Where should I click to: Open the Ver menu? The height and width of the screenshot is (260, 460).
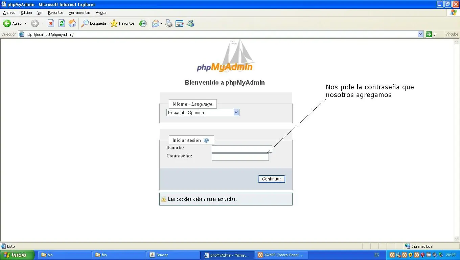pos(40,13)
